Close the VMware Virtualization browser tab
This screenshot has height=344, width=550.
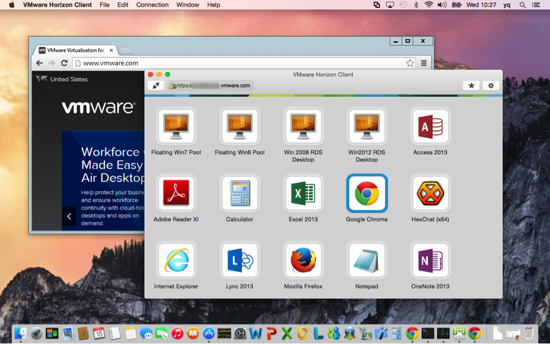(x=111, y=50)
